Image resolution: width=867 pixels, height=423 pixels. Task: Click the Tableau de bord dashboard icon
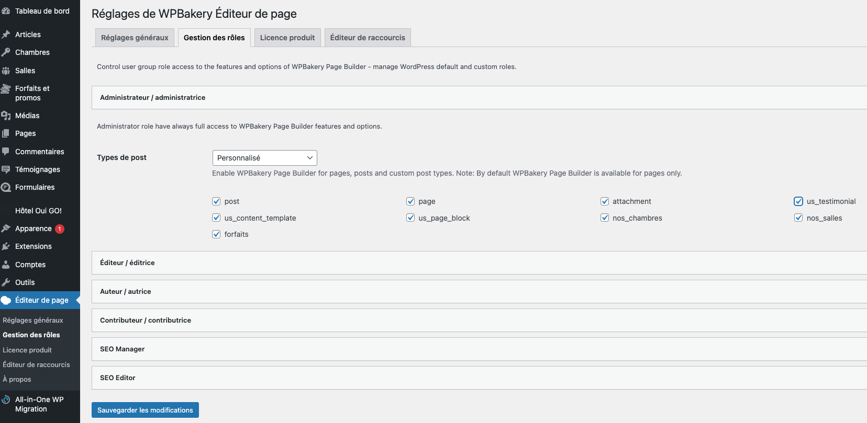coord(6,11)
